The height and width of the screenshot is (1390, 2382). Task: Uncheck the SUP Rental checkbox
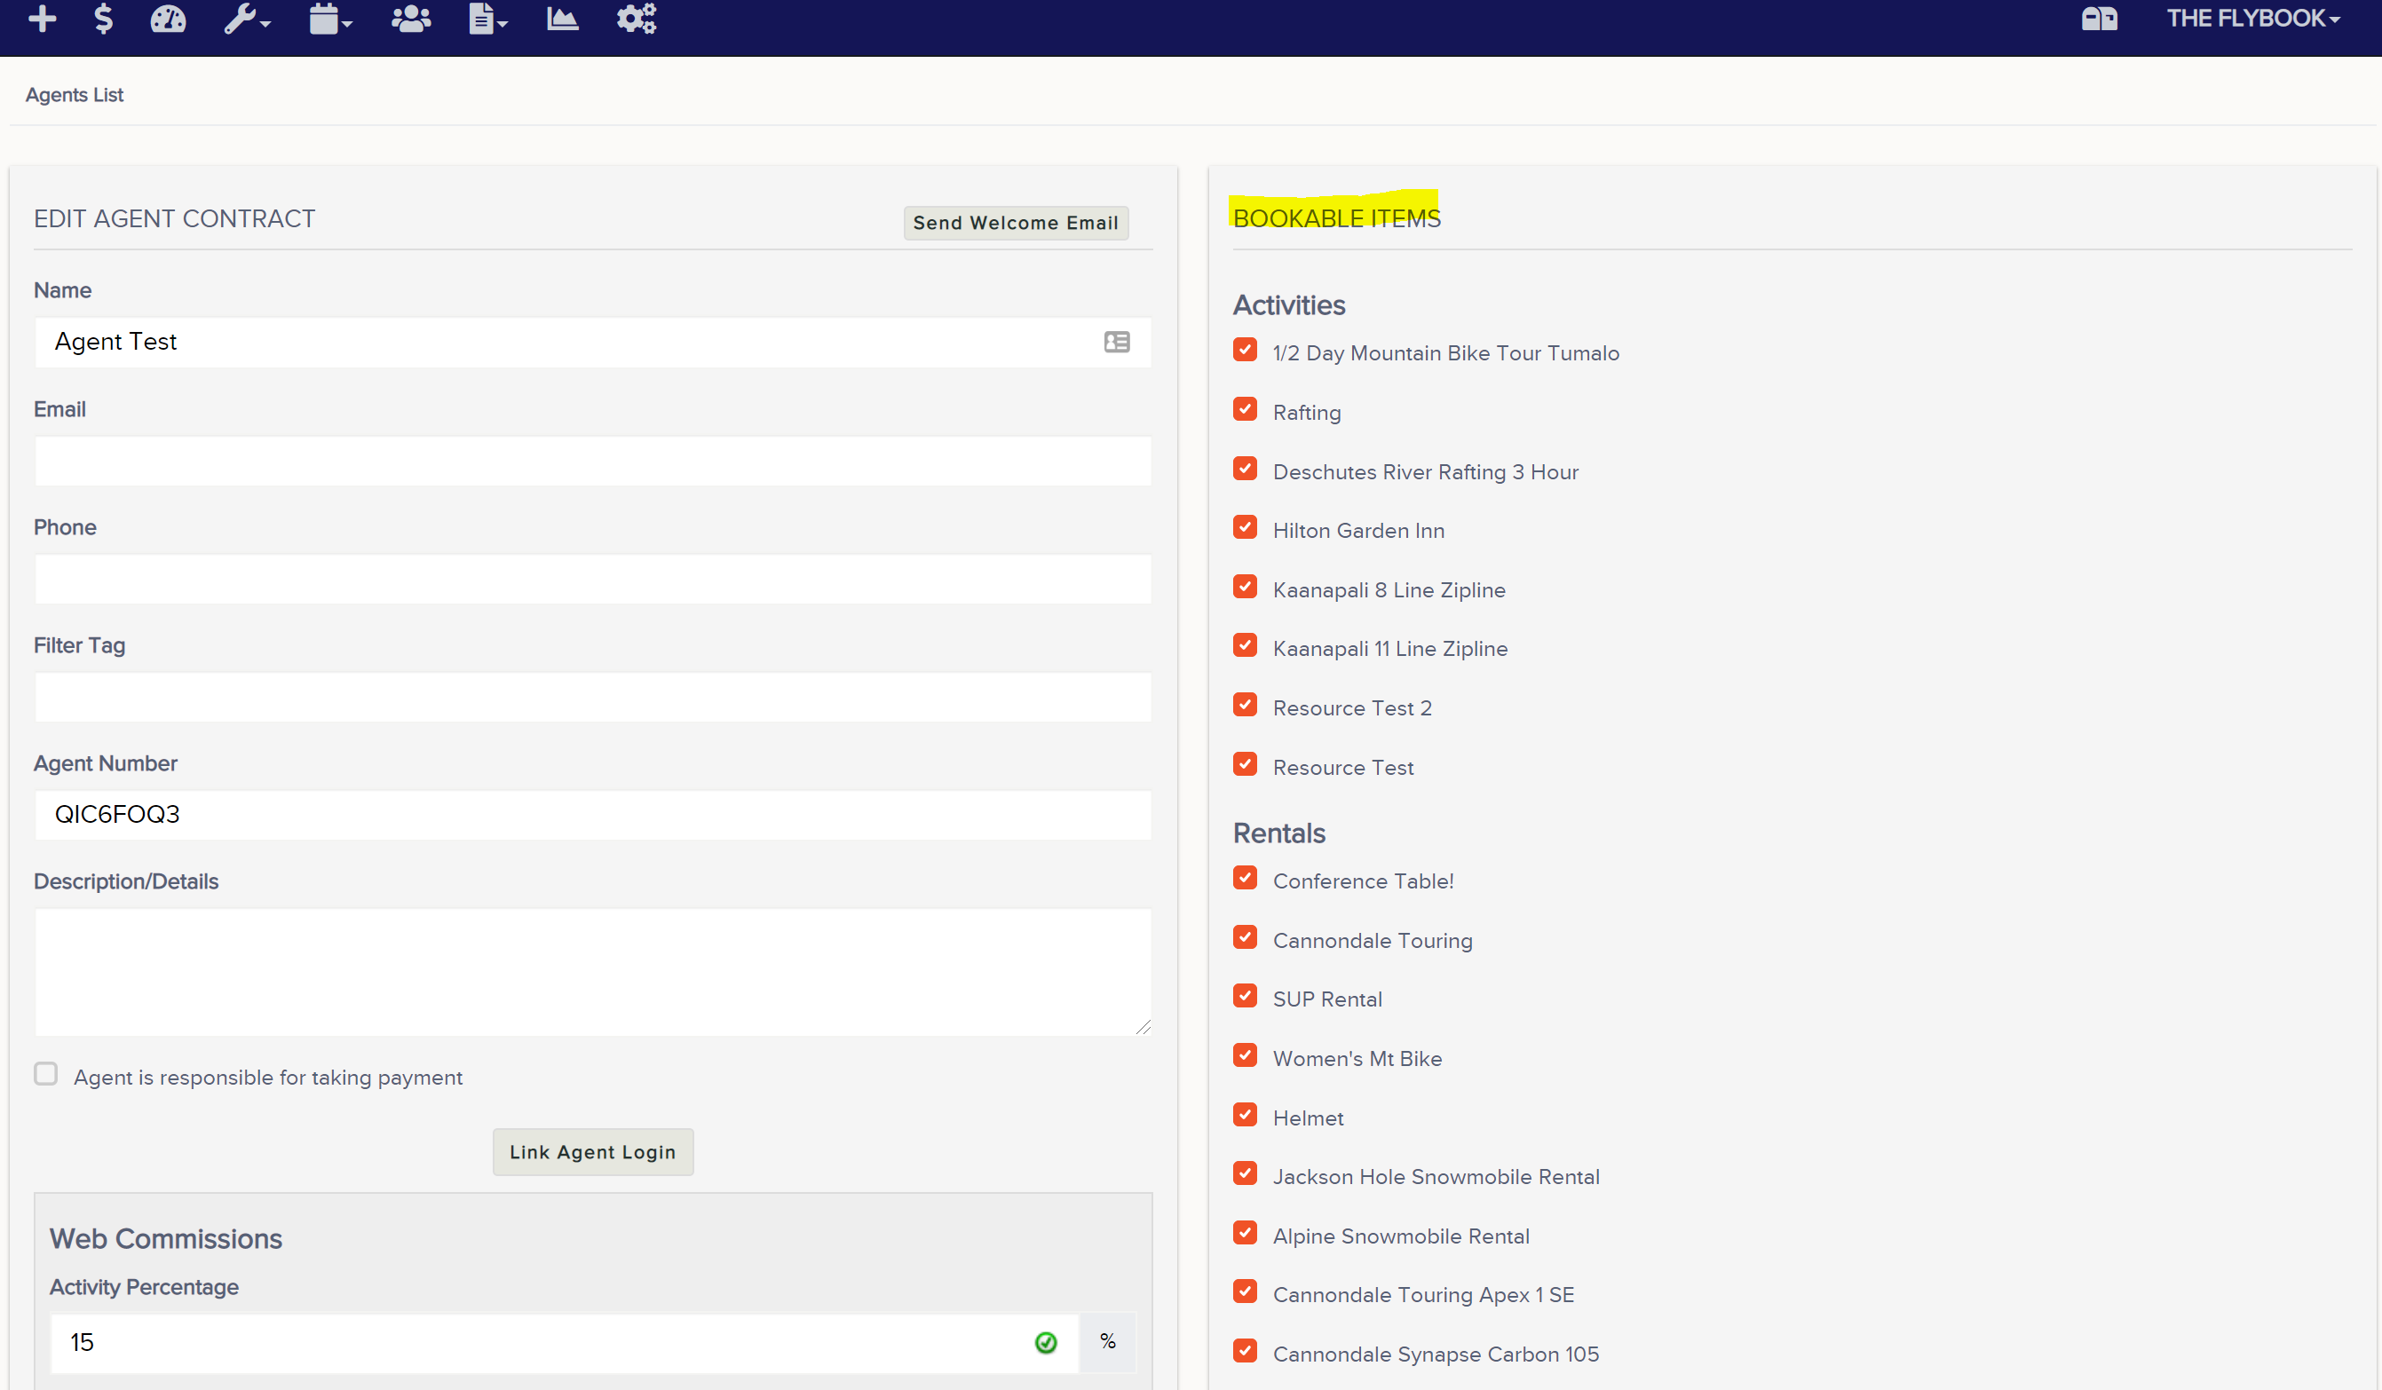[1245, 996]
